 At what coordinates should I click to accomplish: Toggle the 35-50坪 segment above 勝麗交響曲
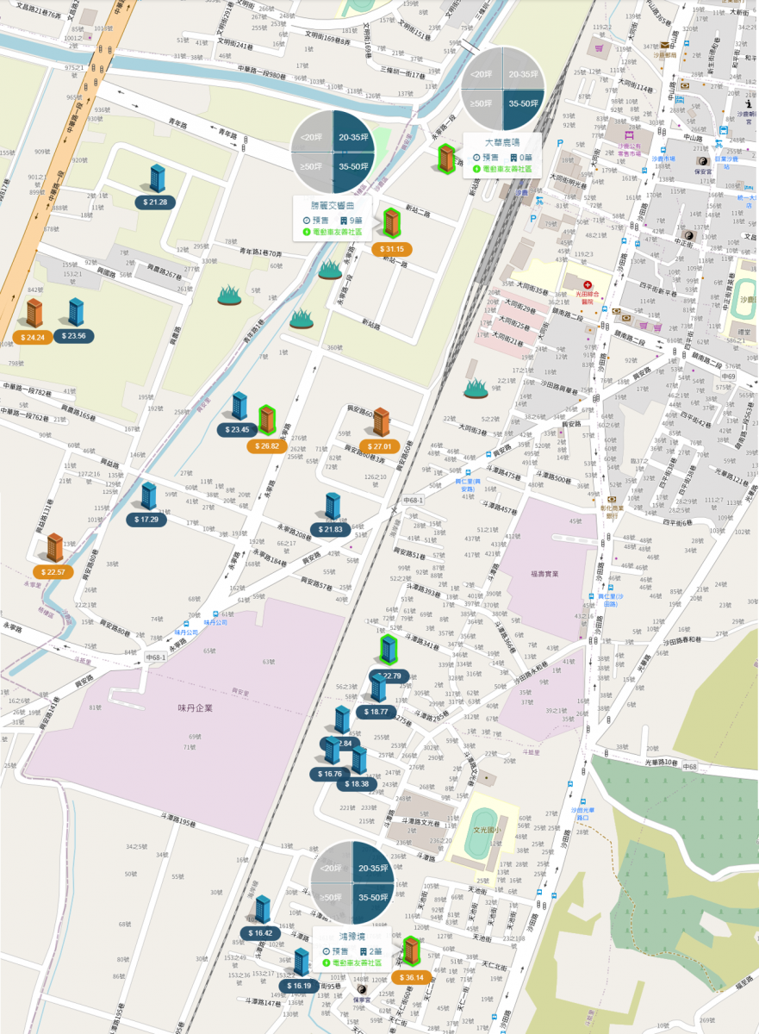354,171
